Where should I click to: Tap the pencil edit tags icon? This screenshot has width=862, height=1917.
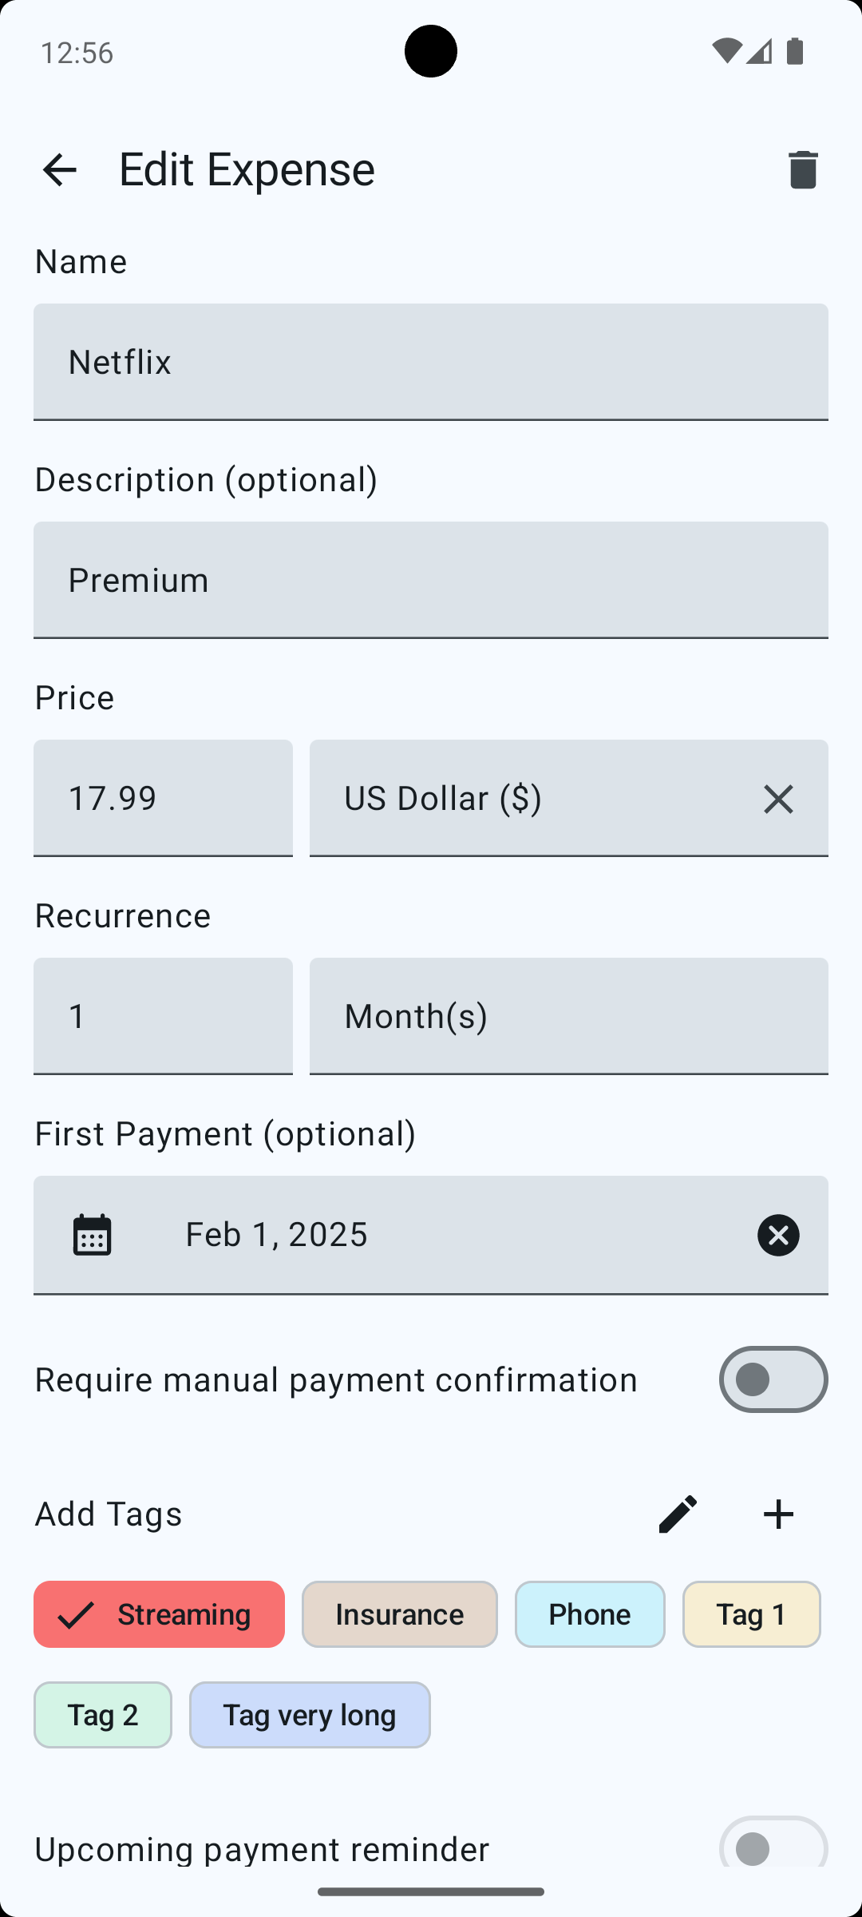[678, 1514]
